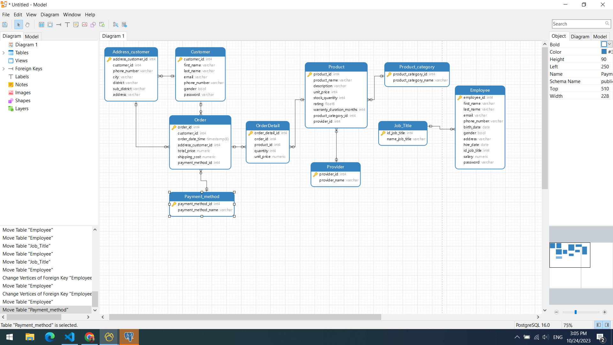This screenshot has height=345, width=613.
Task: Select the Image insert tool
Action: (x=85, y=25)
